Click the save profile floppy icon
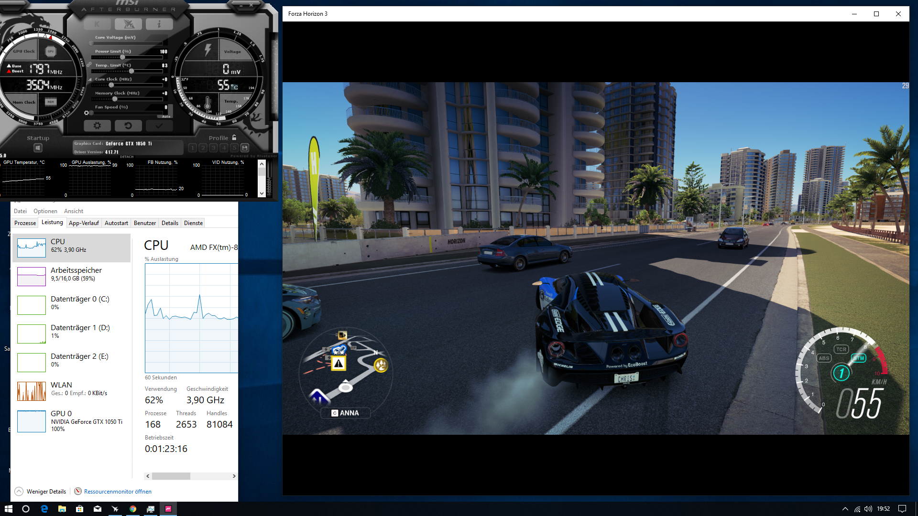The width and height of the screenshot is (918, 516). coord(245,148)
